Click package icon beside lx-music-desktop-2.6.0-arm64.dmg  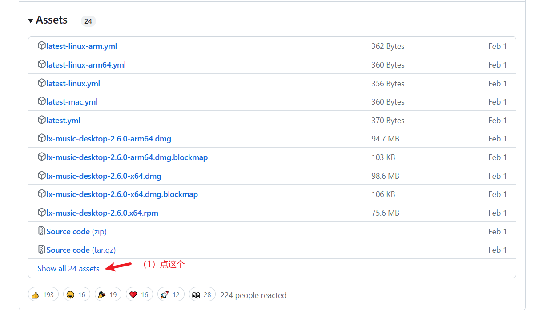pos(42,138)
